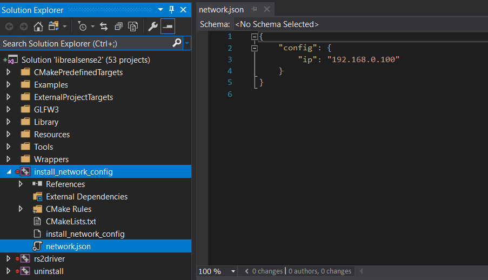Click the GLFW3 folder icon
This screenshot has width=488, height=280.
coord(25,109)
